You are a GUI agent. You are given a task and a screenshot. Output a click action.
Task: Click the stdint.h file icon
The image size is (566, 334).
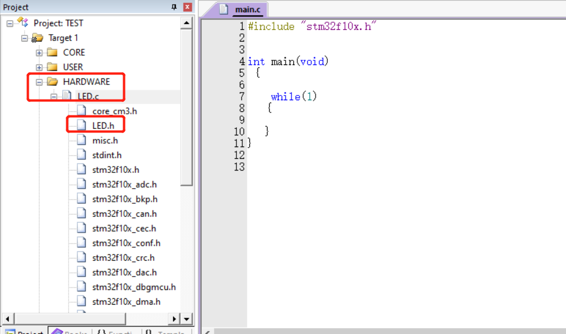coord(82,154)
